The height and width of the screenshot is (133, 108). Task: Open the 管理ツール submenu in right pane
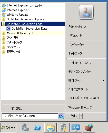click(x=86, y=81)
